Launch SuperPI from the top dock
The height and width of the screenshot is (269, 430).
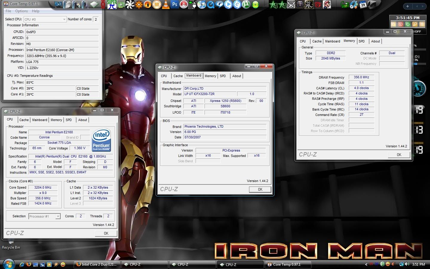point(112,4)
